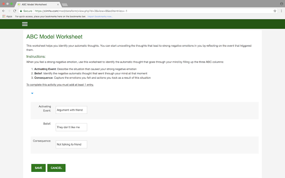
Task: Click the browser back arrow
Action: (x=4, y=11)
